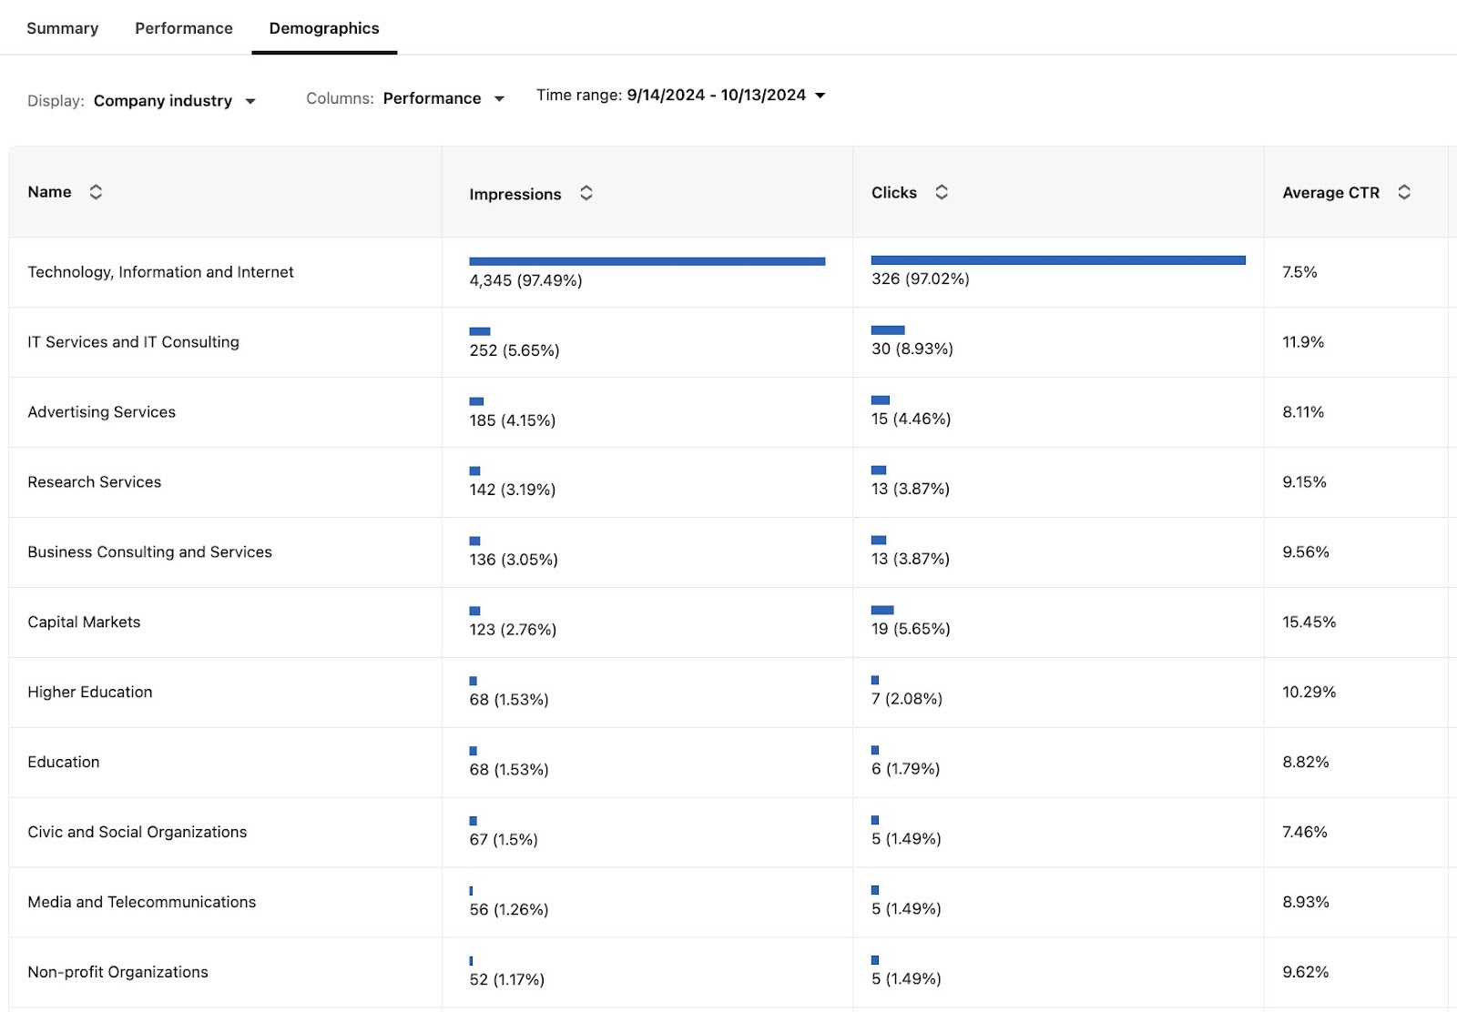The image size is (1457, 1012).
Task: Sort table by Name column icon
Action: pos(96,192)
